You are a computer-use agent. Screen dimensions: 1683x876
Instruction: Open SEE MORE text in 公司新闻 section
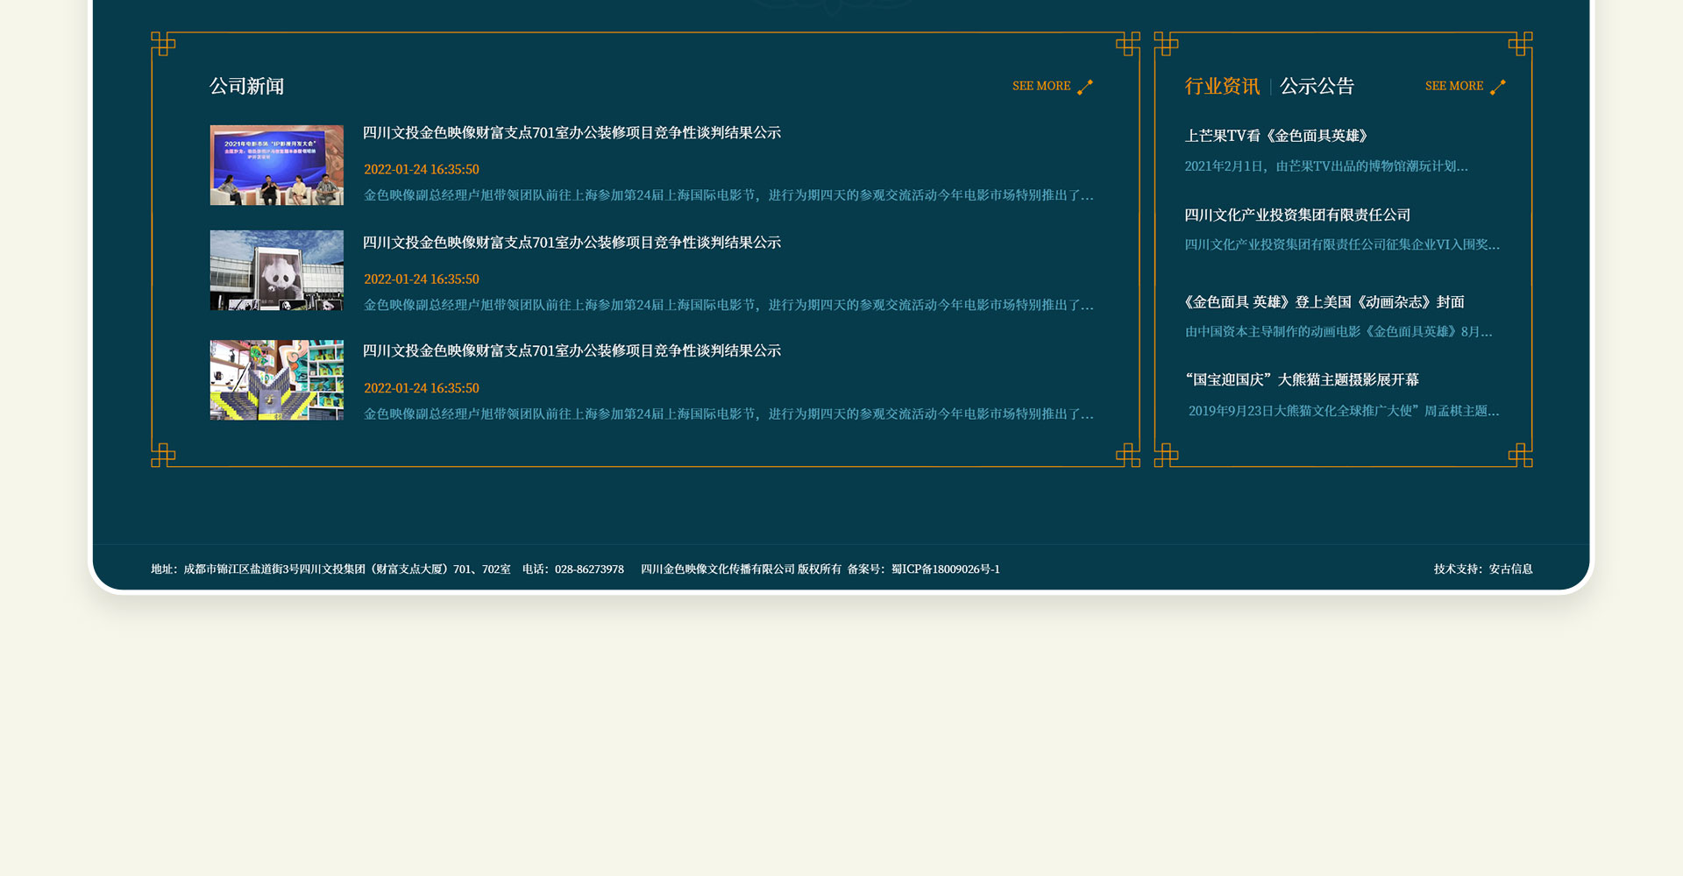pos(1040,86)
